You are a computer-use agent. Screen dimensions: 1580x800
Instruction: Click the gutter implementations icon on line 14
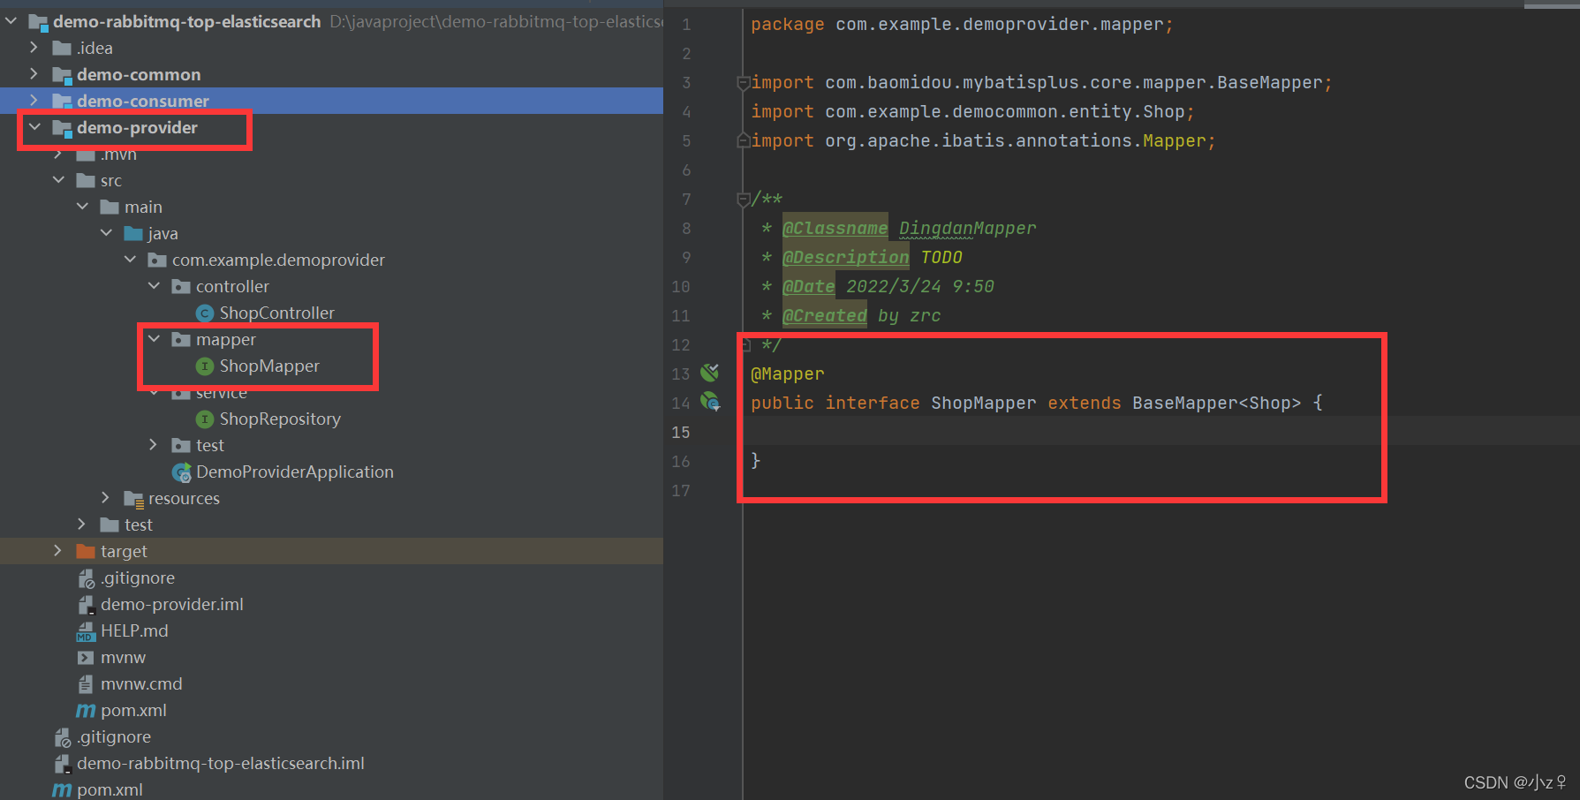[x=710, y=402]
